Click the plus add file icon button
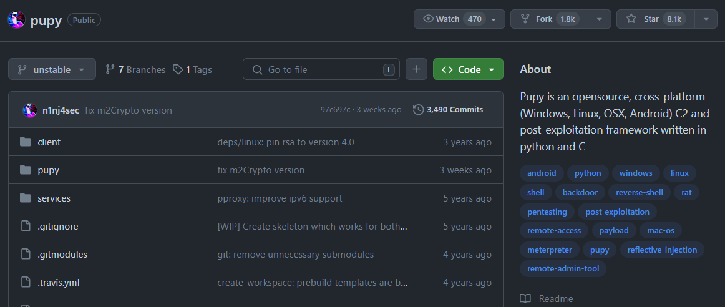This screenshot has width=725, height=307. coord(416,69)
